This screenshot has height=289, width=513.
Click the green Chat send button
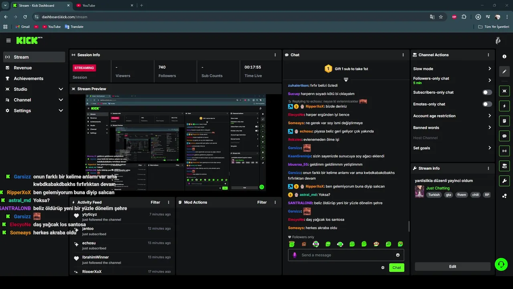tap(396, 268)
